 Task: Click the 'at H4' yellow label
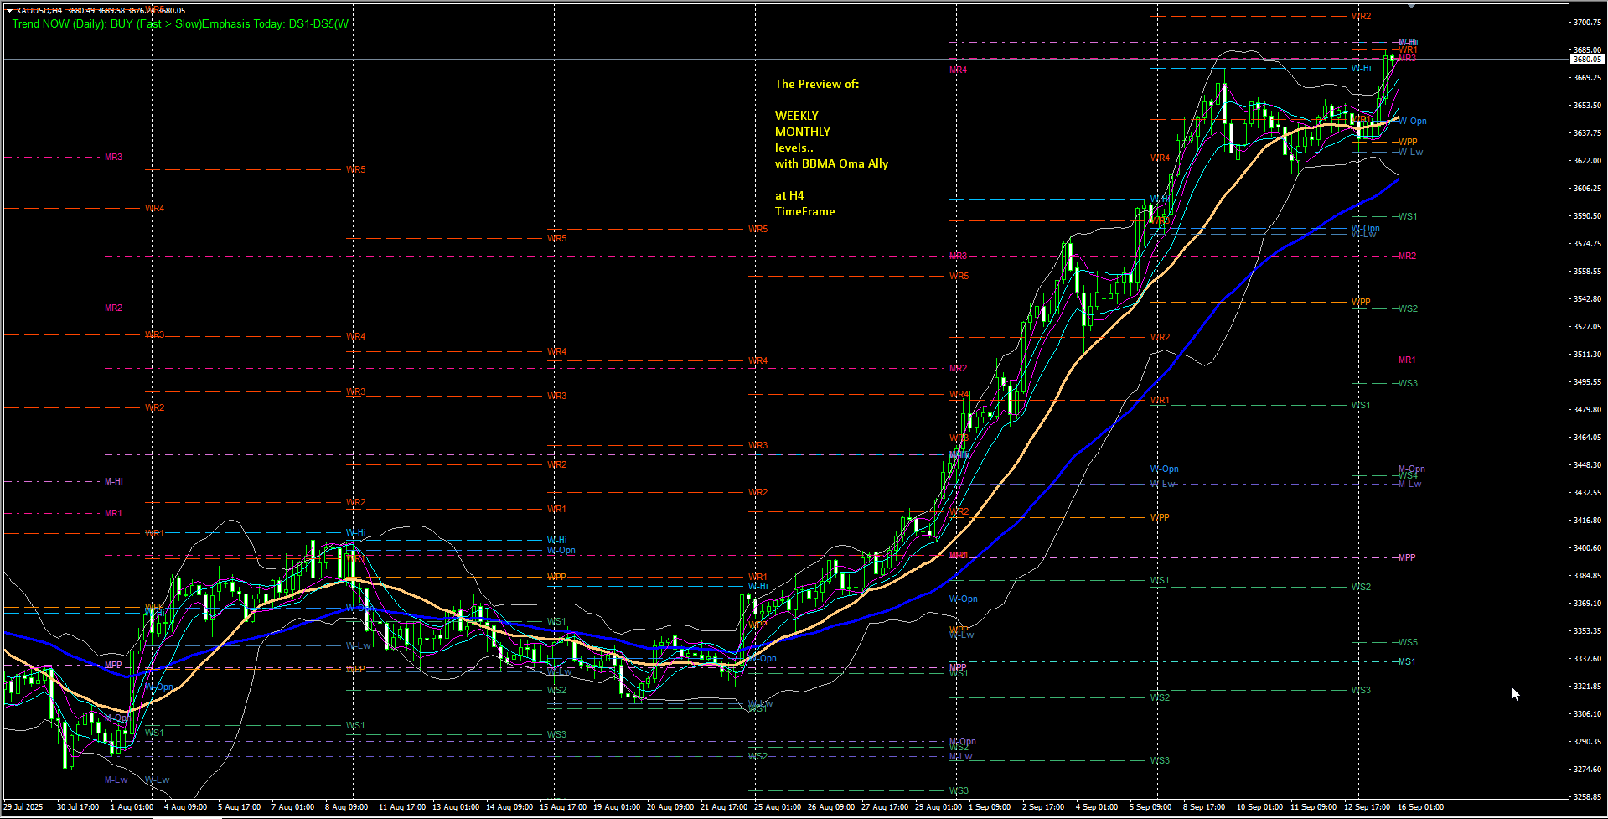tap(788, 195)
